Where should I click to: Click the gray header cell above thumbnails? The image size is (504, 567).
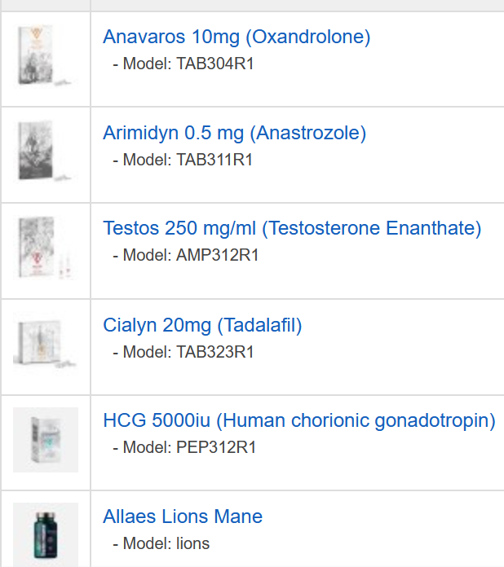[45, 5]
